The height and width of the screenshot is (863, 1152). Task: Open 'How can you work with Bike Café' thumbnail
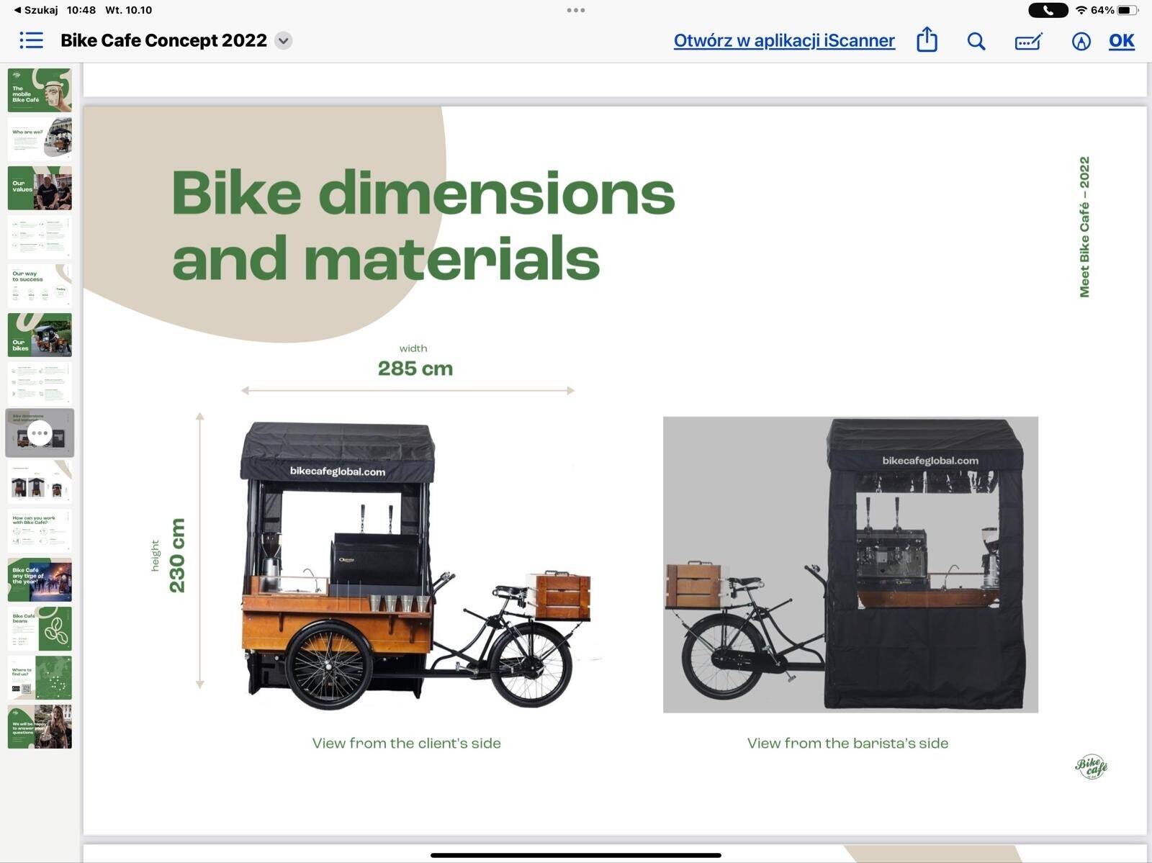click(40, 530)
